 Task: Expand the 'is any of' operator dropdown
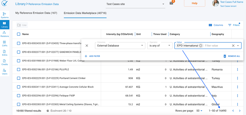(x=159, y=46)
